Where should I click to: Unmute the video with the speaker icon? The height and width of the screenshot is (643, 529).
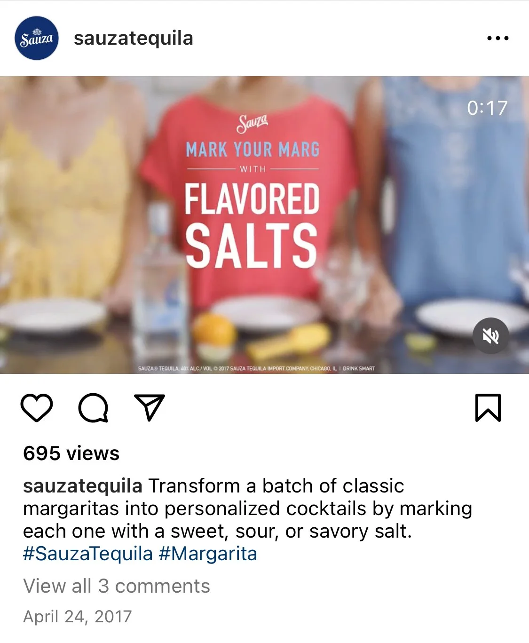click(x=490, y=336)
